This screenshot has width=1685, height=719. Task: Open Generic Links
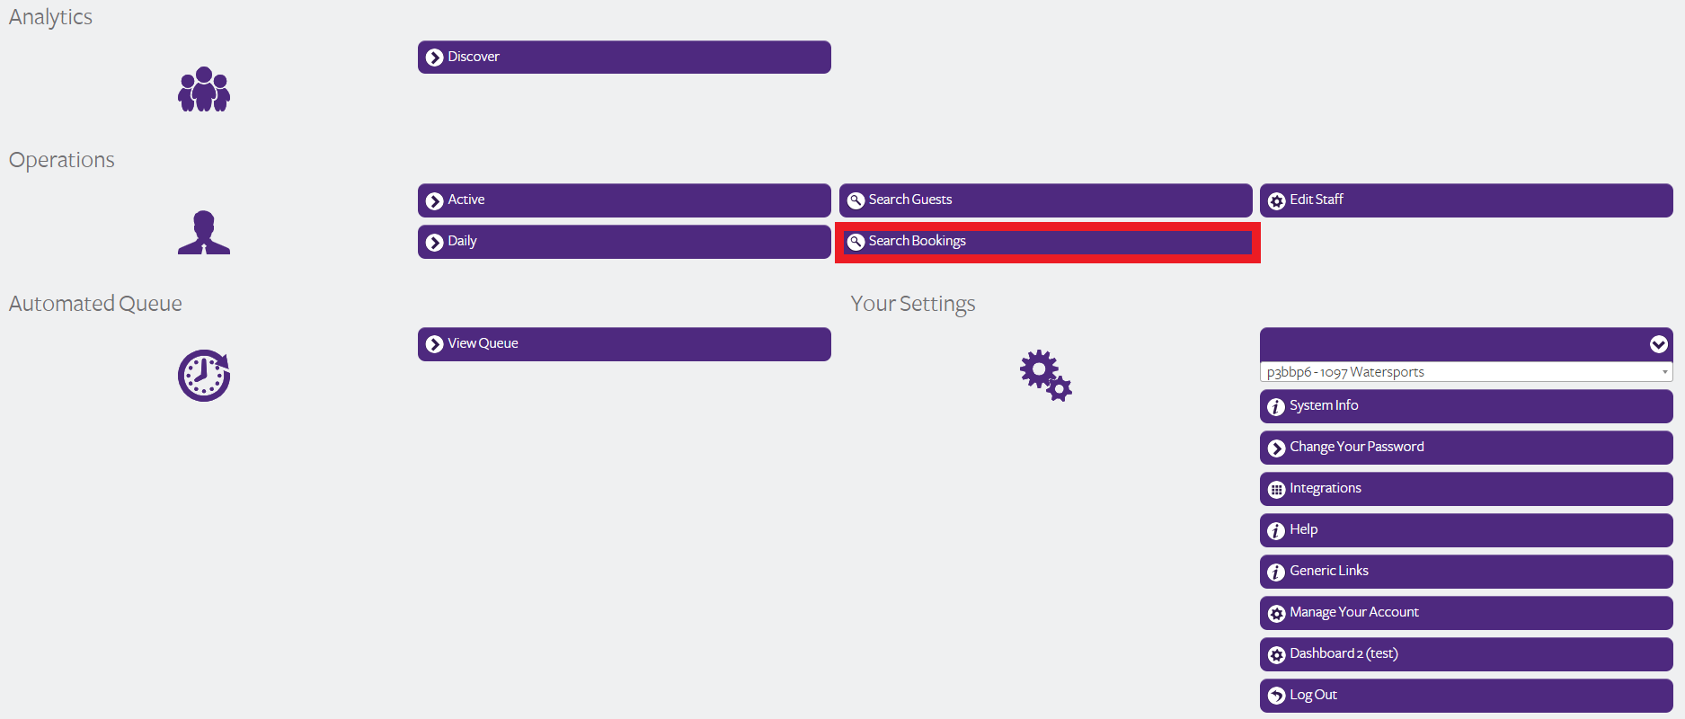coord(1466,572)
